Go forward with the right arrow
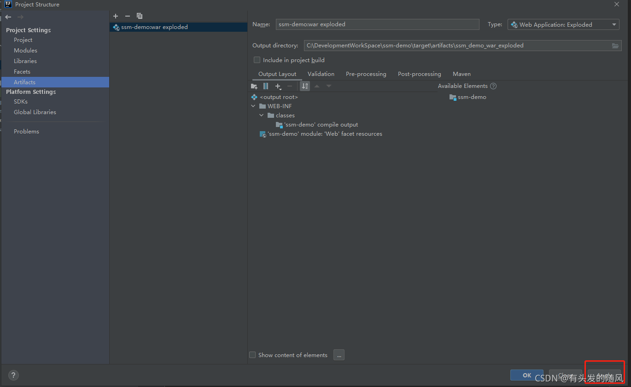The image size is (631, 387). pos(20,17)
